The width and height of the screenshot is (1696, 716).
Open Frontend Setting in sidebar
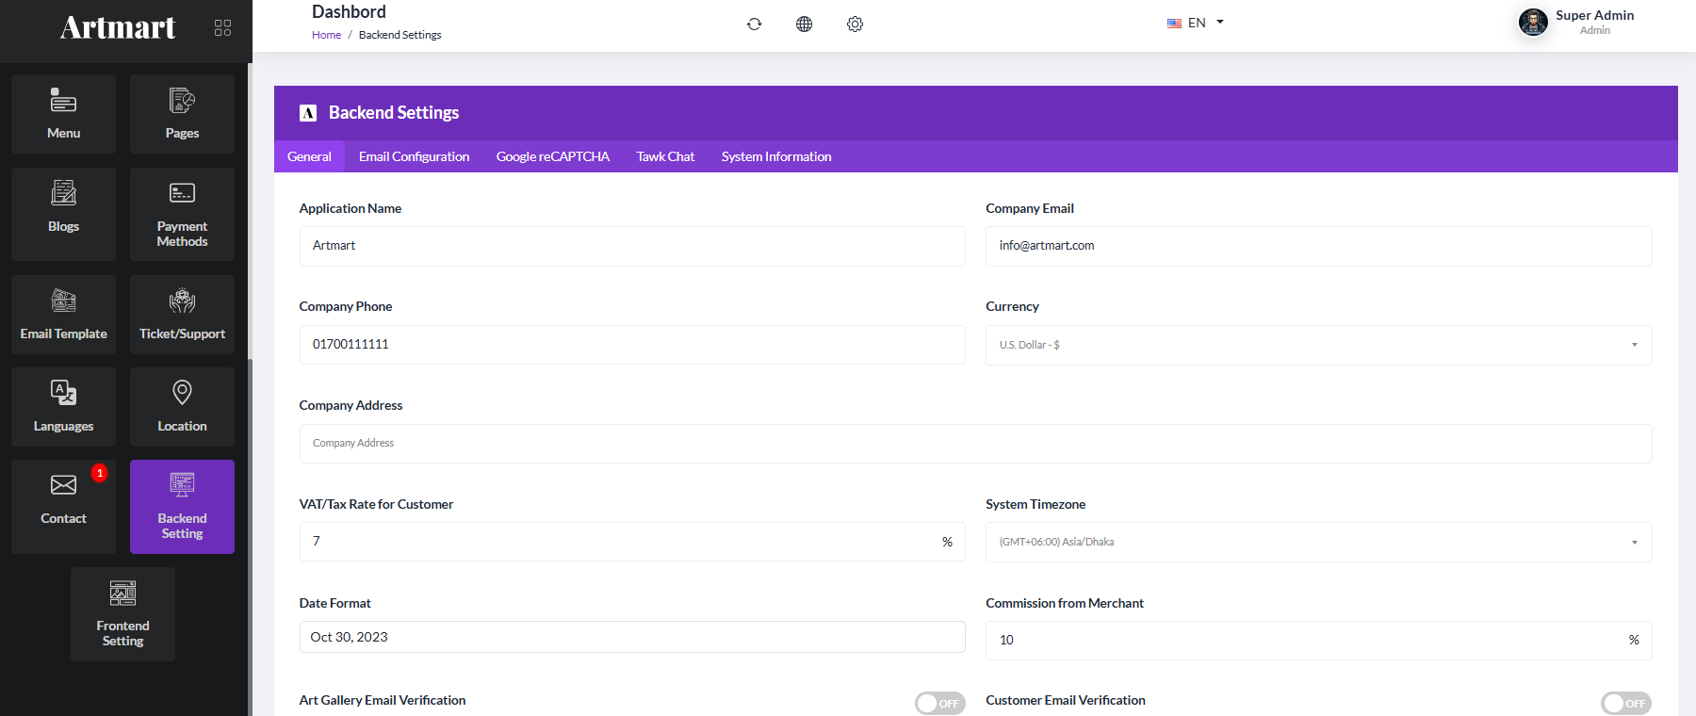pyautogui.click(x=122, y=614)
